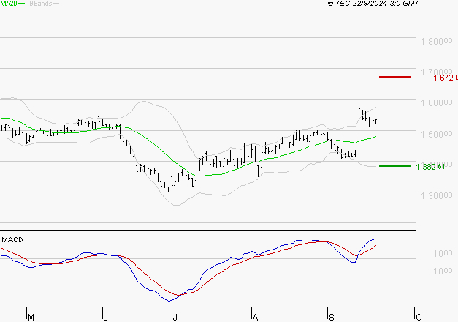Click the M month label on time axis
Screen dimensions: 458x322
[31, 318]
